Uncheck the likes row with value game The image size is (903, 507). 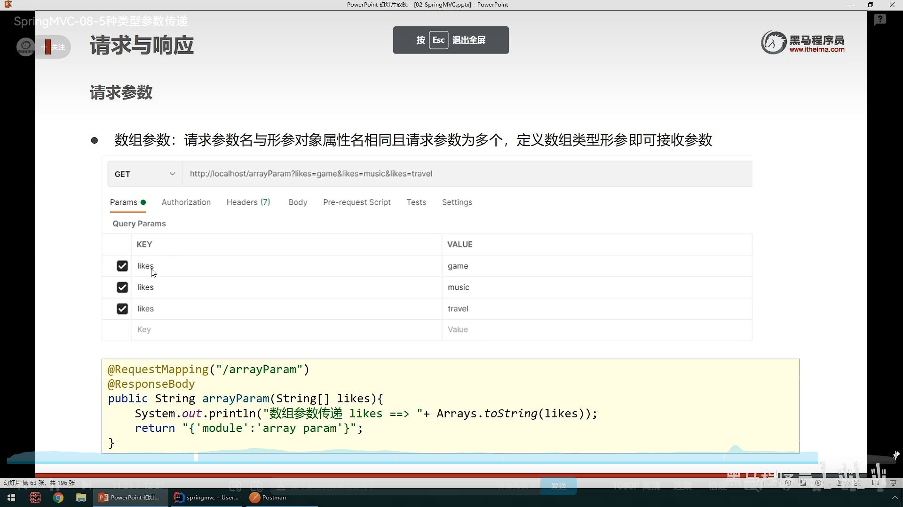(x=122, y=266)
